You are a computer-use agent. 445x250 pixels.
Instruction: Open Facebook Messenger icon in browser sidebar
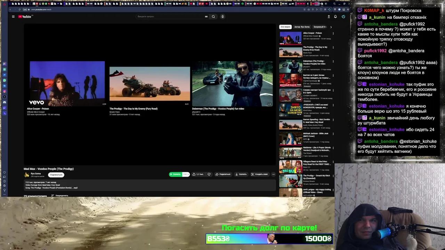coord(5,75)
